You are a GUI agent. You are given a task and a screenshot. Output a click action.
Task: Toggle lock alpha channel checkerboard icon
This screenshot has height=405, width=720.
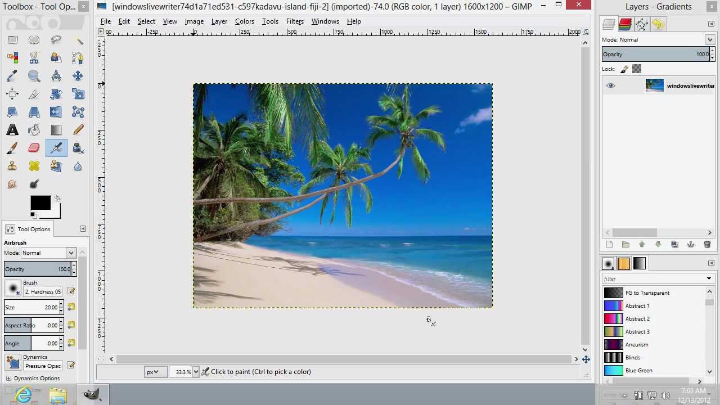[637, 69]
